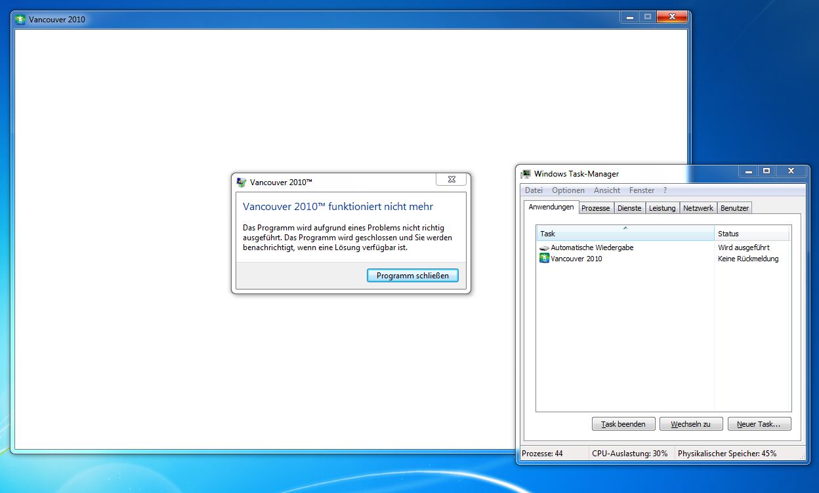Click Physikalischer Speicher: 45% status entry
The width and height of the screenshot is (819, 493).
click(727, 454)
